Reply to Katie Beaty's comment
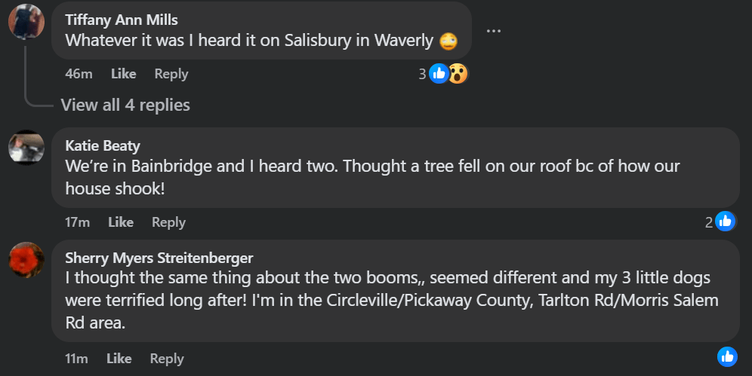The height and width of the screenshot is (376, 752). click(168, 222)
